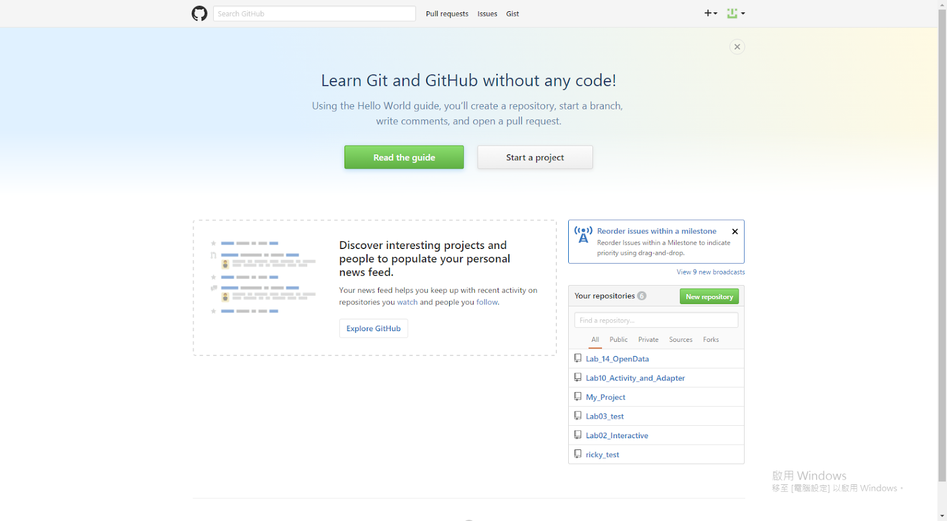The width and height of the screenshot is (947, 521).
Task: Focus the Search GitHub field
Action: (314, 14)
